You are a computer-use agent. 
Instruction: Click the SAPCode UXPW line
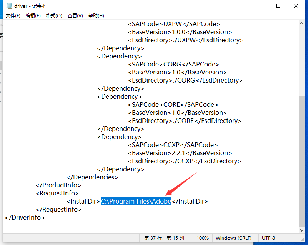174,24
